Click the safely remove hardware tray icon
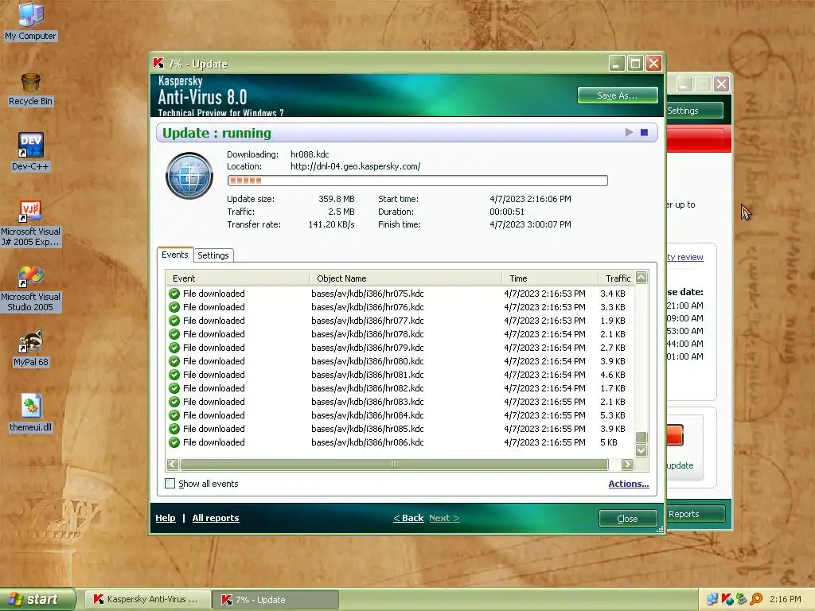Viewport: 815px width, 611px height. pyautogui.click(x=742, y=599)
